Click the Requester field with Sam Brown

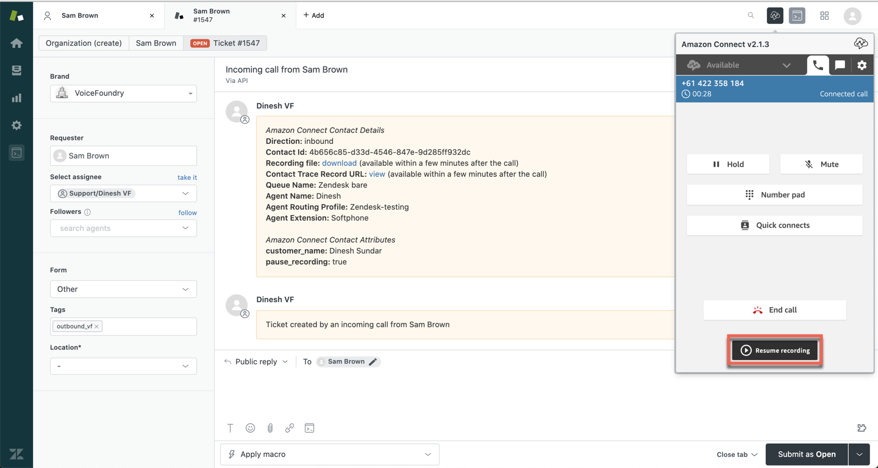[123, 156]
